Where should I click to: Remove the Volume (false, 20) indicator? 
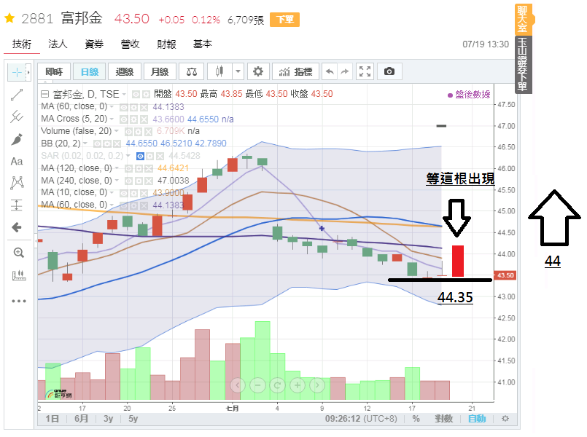pos(149,132)
